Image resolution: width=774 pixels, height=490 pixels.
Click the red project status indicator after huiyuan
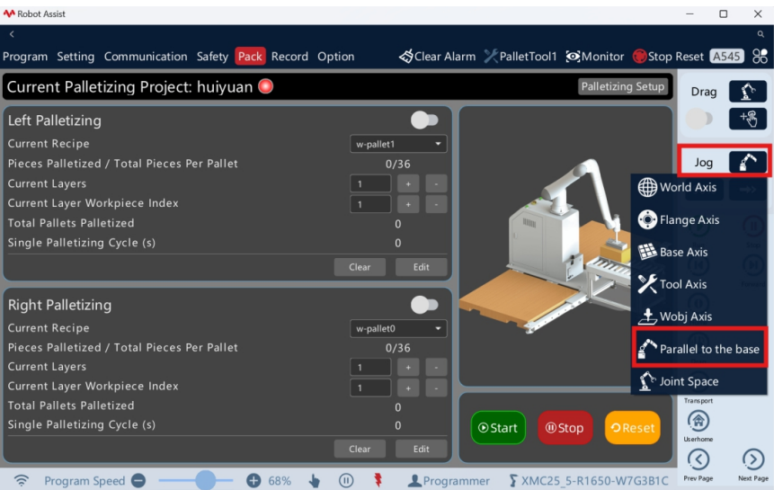(265, 86)
